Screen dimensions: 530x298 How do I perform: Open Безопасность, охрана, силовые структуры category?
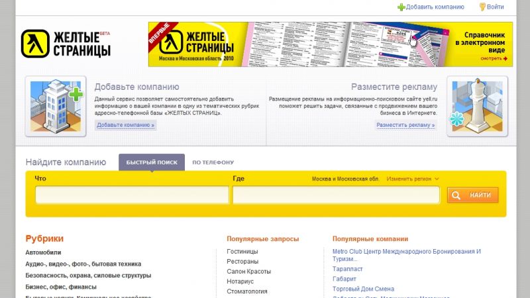88,276
